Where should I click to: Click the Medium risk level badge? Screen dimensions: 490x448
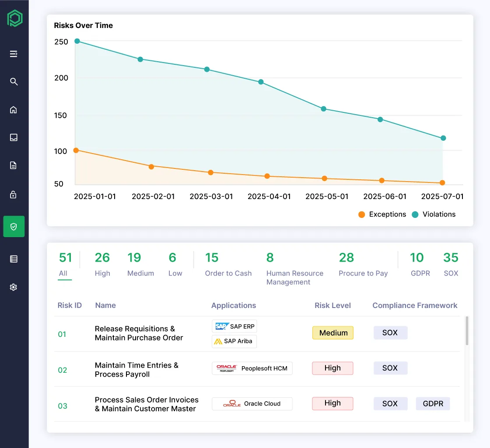point(332,333)
